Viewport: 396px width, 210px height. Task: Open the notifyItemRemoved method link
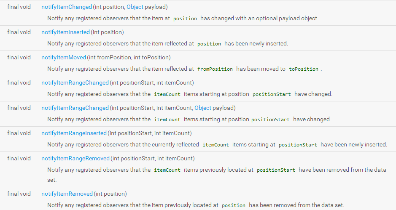tap(67, 194)
